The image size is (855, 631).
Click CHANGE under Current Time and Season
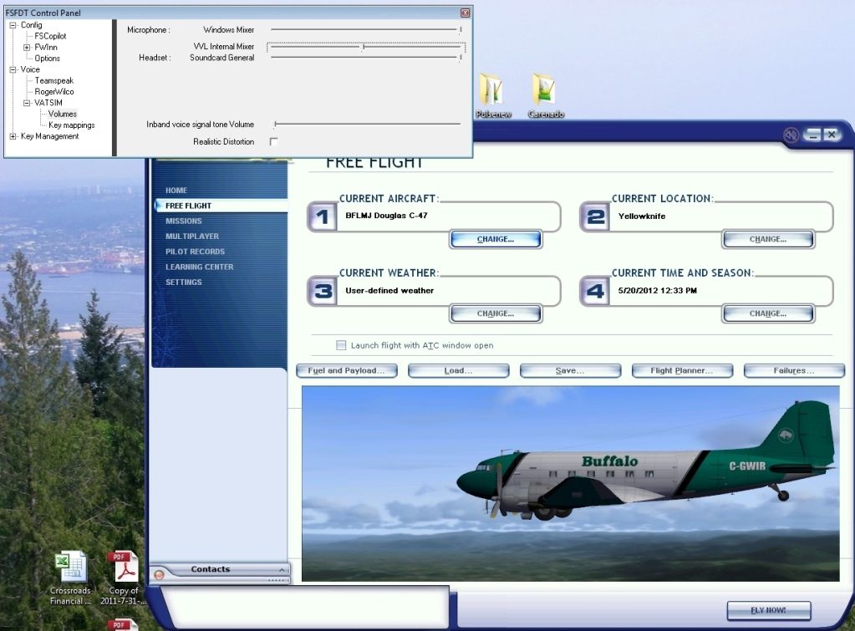[x=768, y=313]
